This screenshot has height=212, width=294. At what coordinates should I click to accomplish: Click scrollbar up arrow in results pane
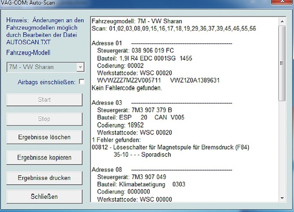point(282,21)
